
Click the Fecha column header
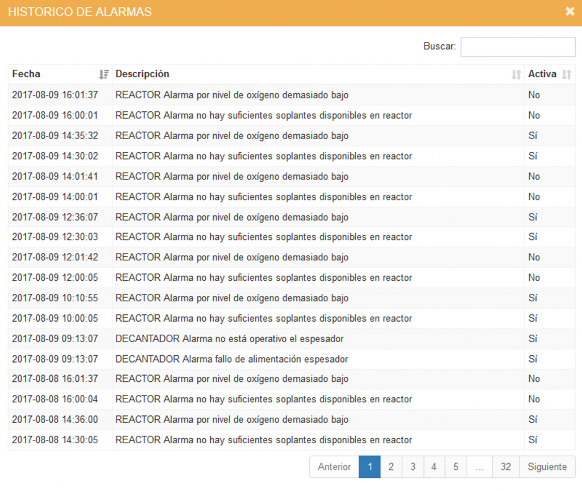pos(26,74)
